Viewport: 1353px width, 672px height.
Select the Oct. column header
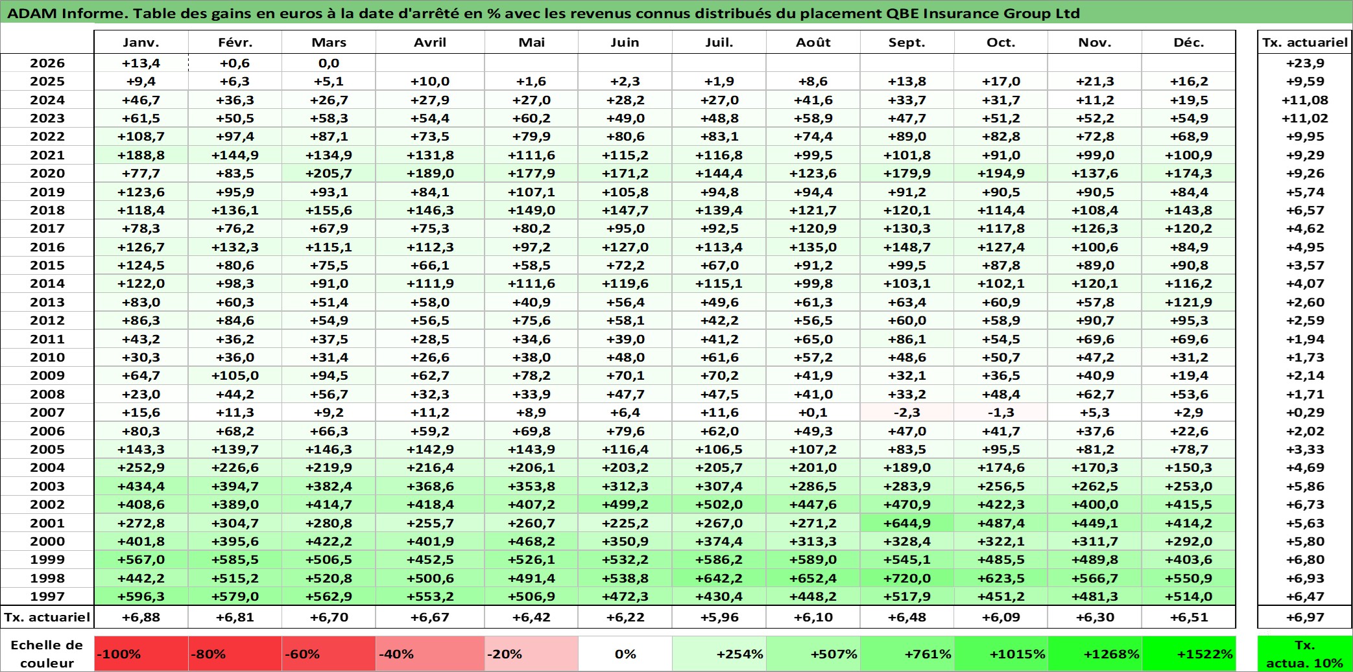[x=1001, y=42]
